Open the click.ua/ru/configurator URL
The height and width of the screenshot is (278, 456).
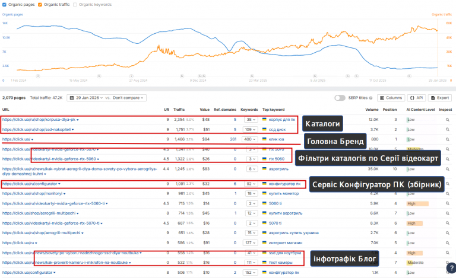pyautogui.click(x=30, y=184)
